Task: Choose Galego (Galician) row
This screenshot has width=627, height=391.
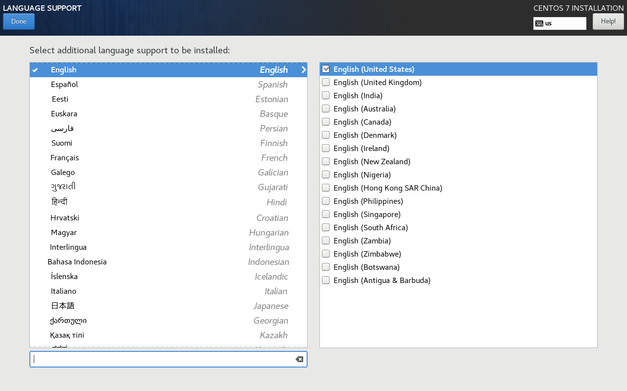Action: [x=169, y=173]
